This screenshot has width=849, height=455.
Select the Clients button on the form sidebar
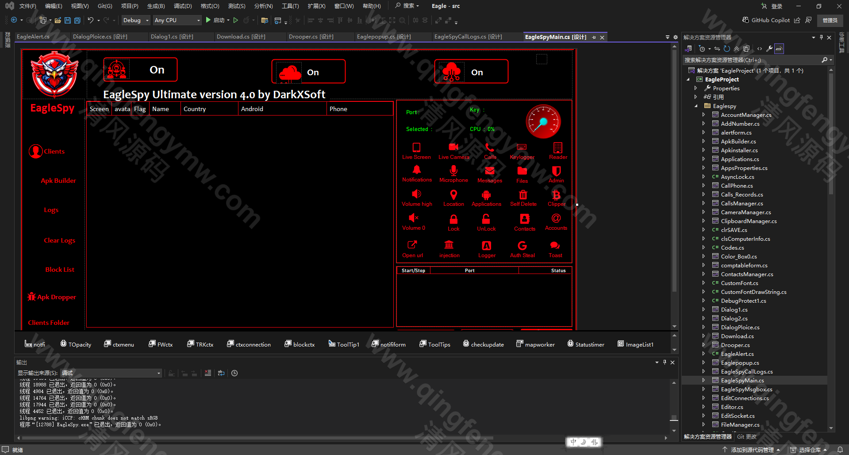click(47, 151)
